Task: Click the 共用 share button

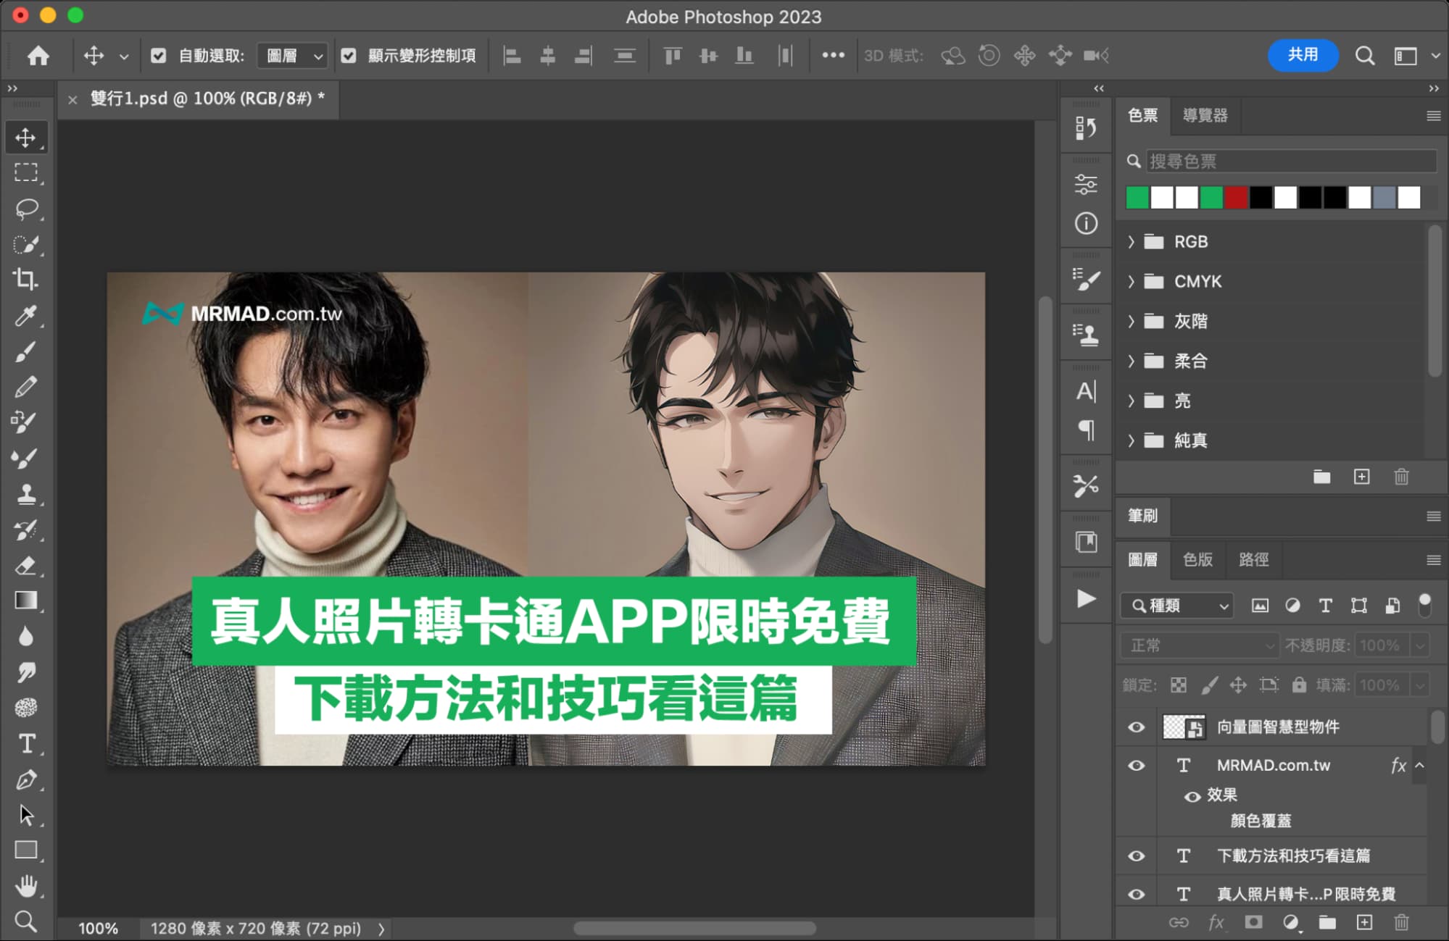Action: tap(1303, 55)
